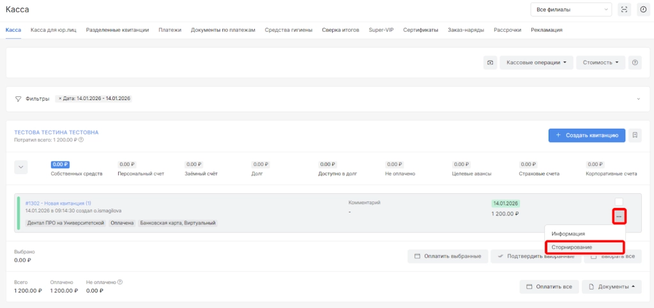Image resolution: width=654 pixels, height=308 pixels.
Task: Open the three-dots menu on receipt #1302
Action: pyautogui.click(x=618, y=217)
